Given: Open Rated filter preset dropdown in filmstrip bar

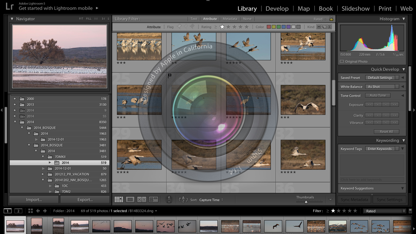Looking at the screenshot, I should [384, 211].
